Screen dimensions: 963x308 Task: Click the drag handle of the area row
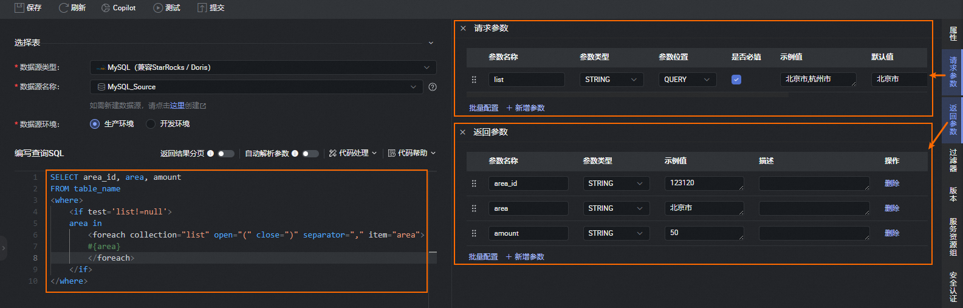click(474, 208)
